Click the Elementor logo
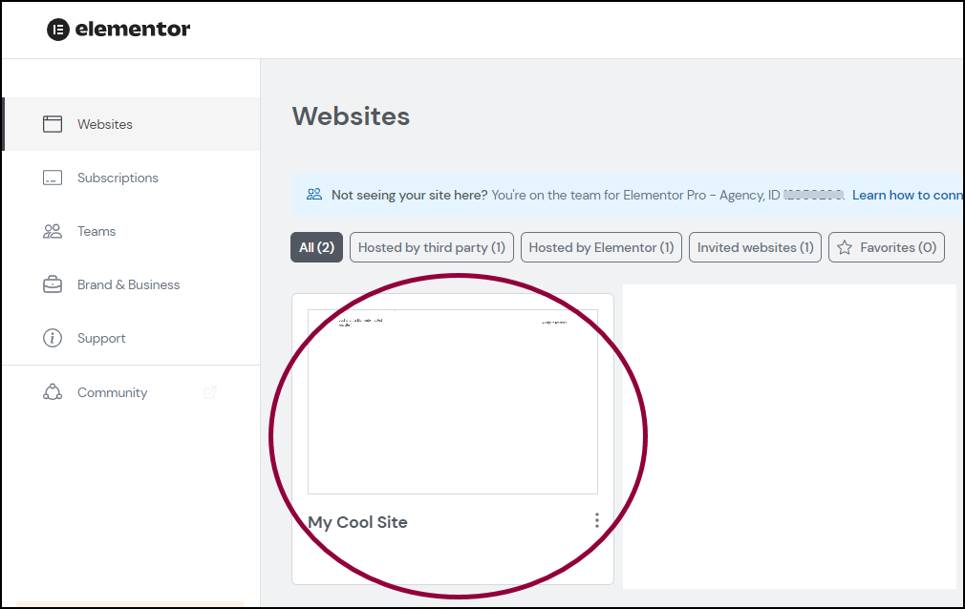The height and width of the screenshot is (609, 965). point(118,29)
